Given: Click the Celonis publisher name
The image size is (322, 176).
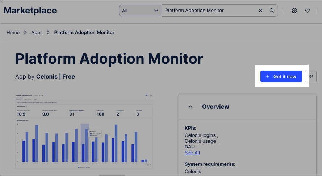Looking at the screenshot, I should [47, 77].
